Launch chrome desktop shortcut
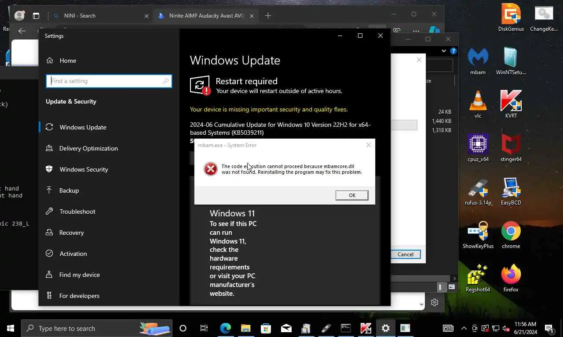 coord(511,235)
